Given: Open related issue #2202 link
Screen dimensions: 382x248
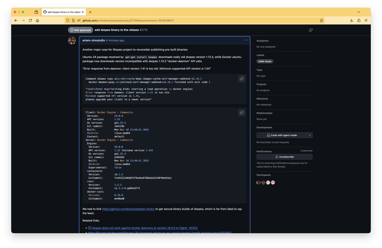Looking at the screenshot, I should [145, 228].
